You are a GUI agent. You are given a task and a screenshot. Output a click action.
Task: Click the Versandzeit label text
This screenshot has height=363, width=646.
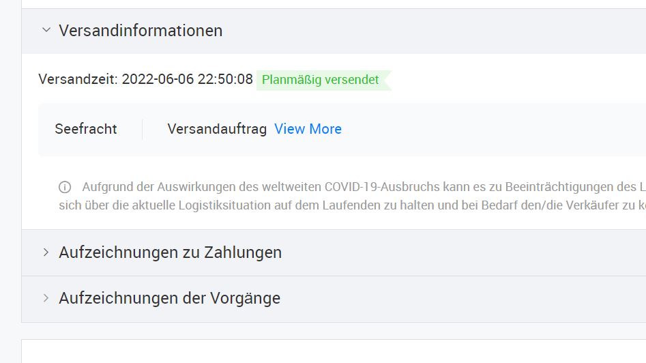tap(78, 79)
